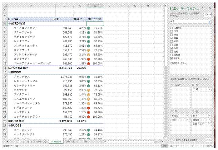This screenshot has height=150, width=218.
Task: Click the yellow circle icon next to 72.24%
Action: pos(88,90)
